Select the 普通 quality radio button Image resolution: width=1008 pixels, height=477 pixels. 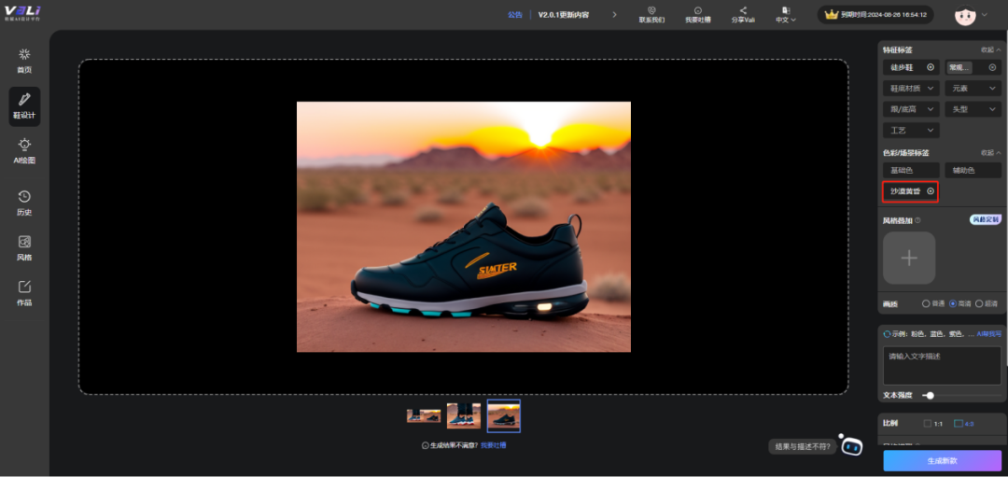927,303
